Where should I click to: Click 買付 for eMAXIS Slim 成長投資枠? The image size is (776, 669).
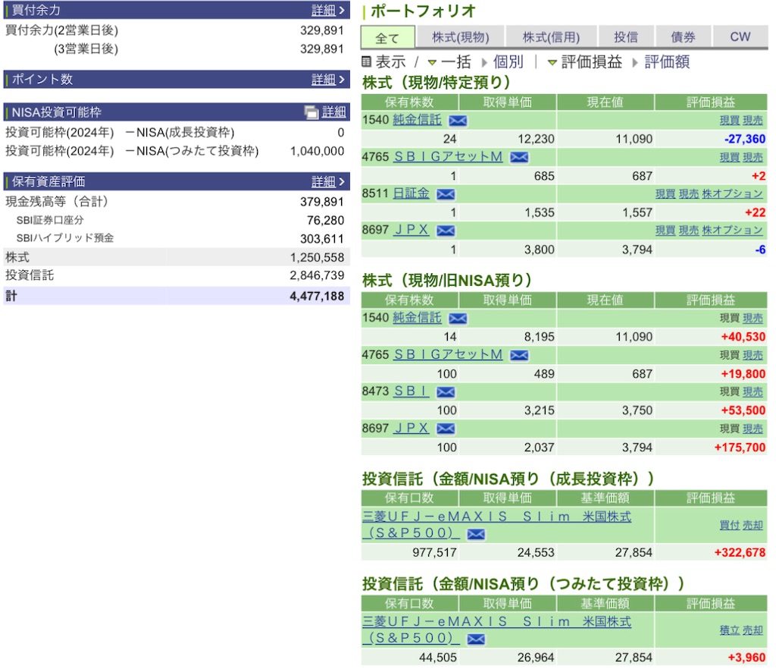click(729, 525)
